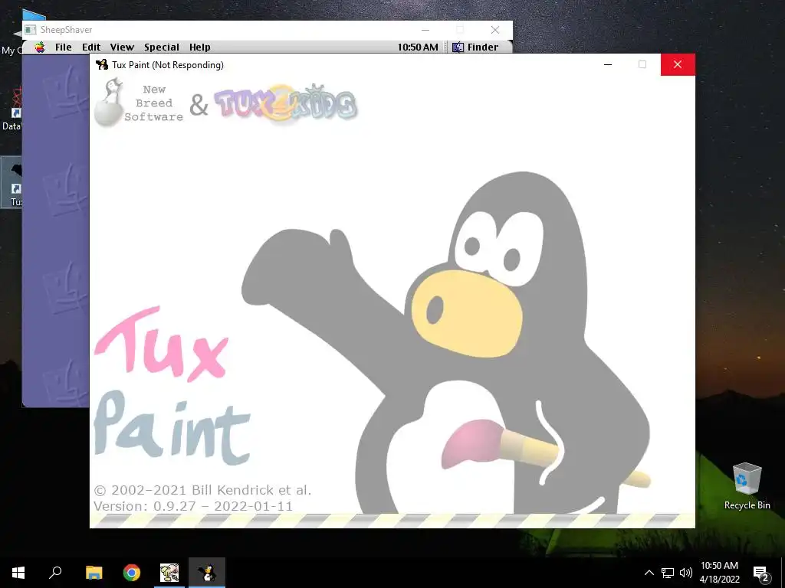Viewport: 785px width, 588px height.
Task: Show hidden system tray icons
Action: click(x=649, y=573)
